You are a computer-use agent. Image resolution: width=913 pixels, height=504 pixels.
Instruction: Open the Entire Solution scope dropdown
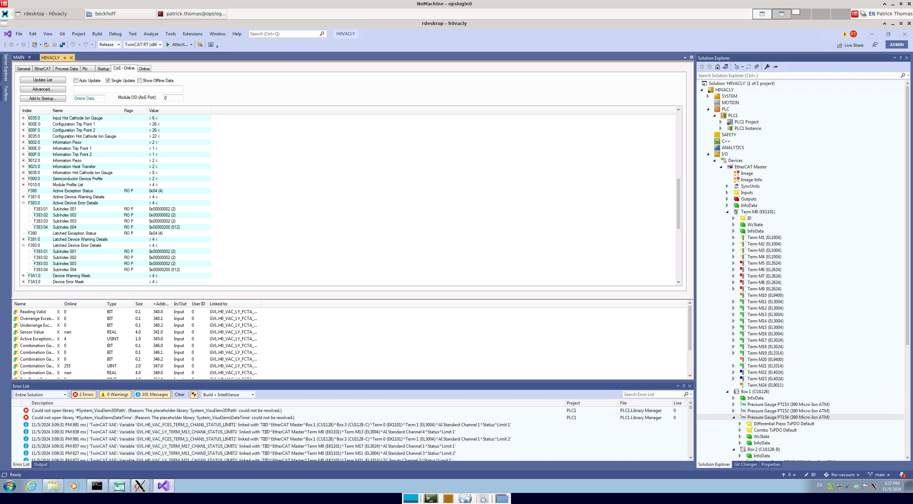click(x=41, y=394)
